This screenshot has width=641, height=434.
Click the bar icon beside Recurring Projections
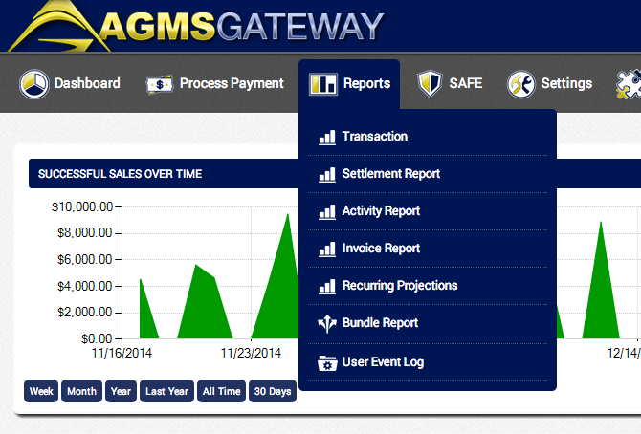click(x=327, y=286)
